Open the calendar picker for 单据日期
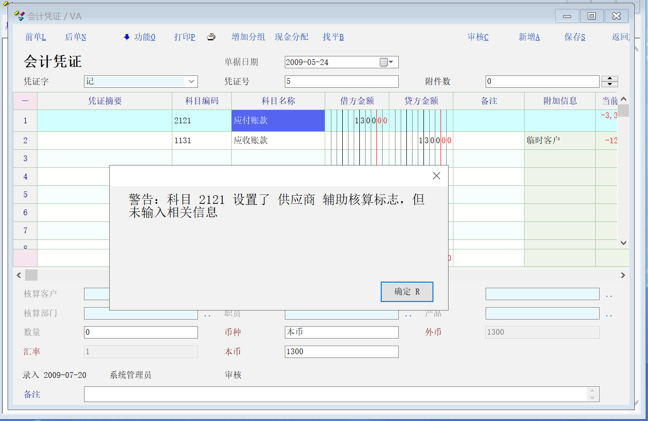Screen dimensions: 648x421 tap(384, 62)
